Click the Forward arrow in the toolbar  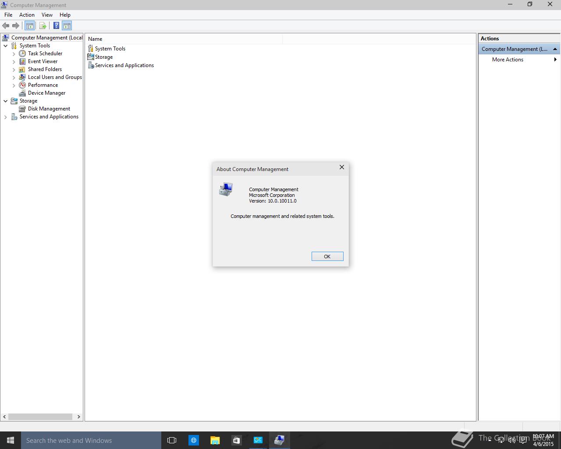click(x=16, y=25)
